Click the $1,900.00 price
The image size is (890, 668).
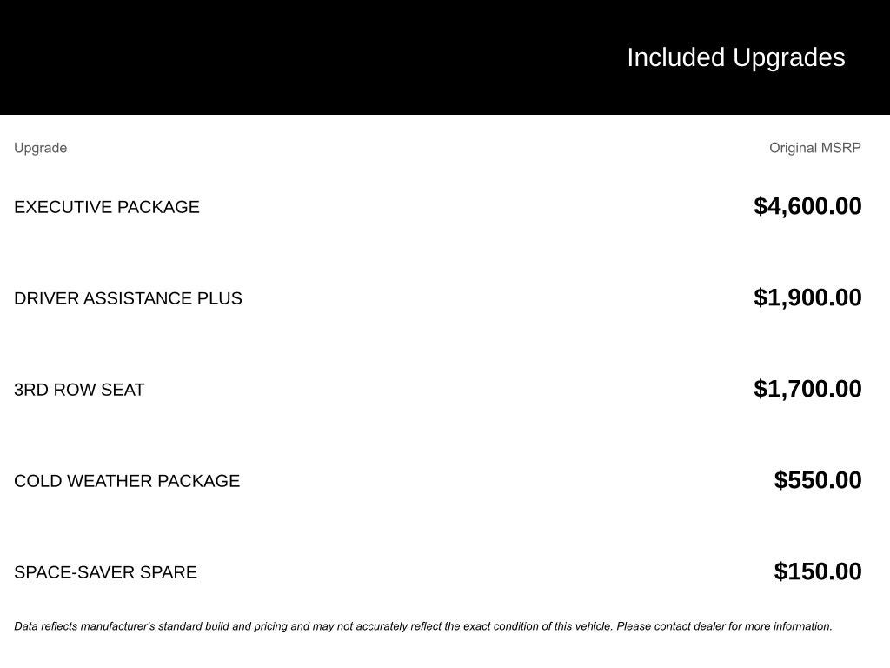tap(807, 297)
